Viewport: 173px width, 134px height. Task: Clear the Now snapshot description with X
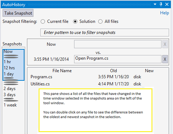click(165, 44)
